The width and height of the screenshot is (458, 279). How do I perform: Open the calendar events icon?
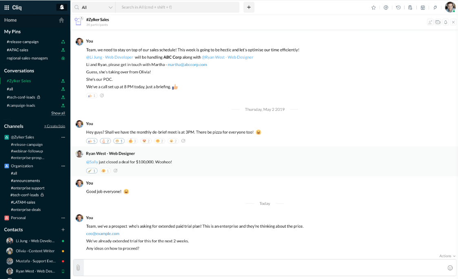(423, 8)
